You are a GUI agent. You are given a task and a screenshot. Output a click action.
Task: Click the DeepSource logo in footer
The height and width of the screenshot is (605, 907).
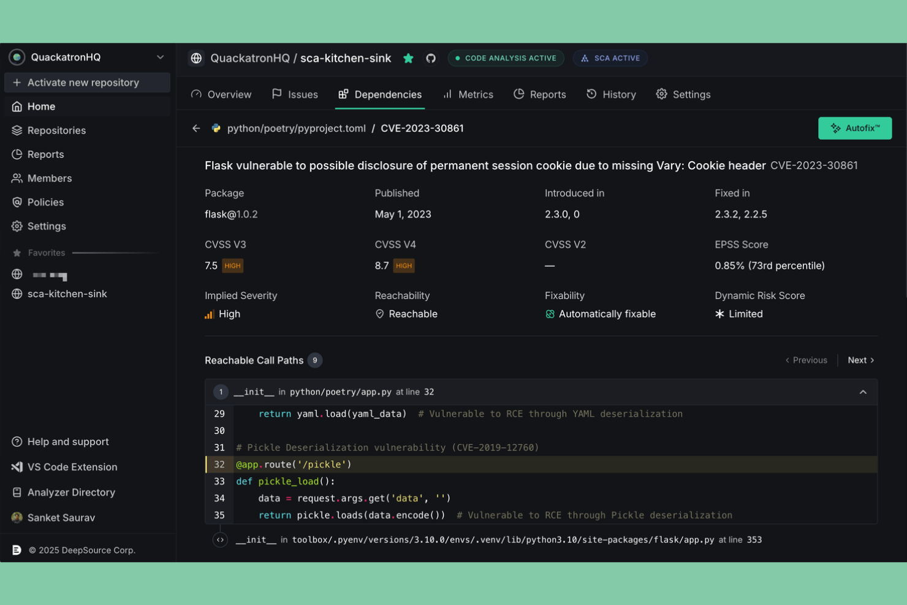(17, 550)
